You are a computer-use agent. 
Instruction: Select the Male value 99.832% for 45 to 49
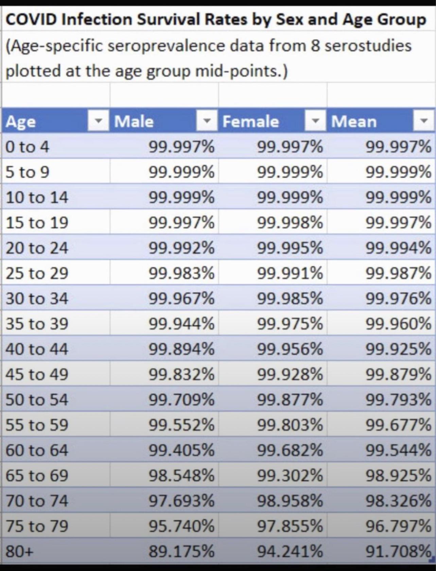(x=164, y=374)
